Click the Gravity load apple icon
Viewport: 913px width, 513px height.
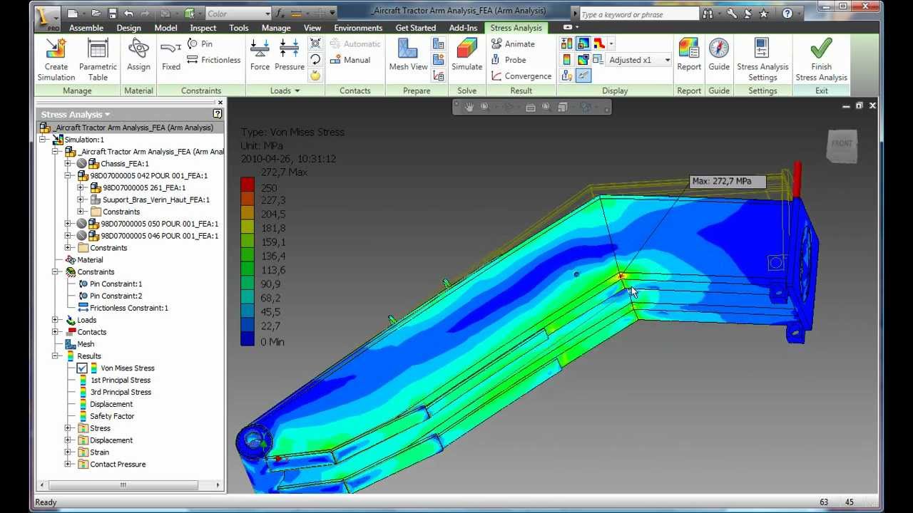[x=315, y=76]
